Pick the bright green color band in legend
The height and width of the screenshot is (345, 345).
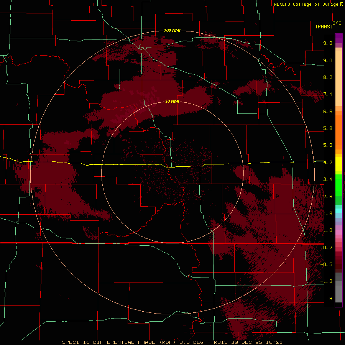pos(338,185)
